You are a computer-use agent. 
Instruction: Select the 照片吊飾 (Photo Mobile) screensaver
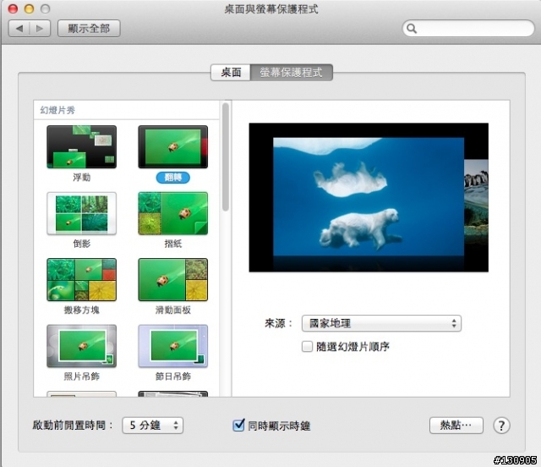81,346
